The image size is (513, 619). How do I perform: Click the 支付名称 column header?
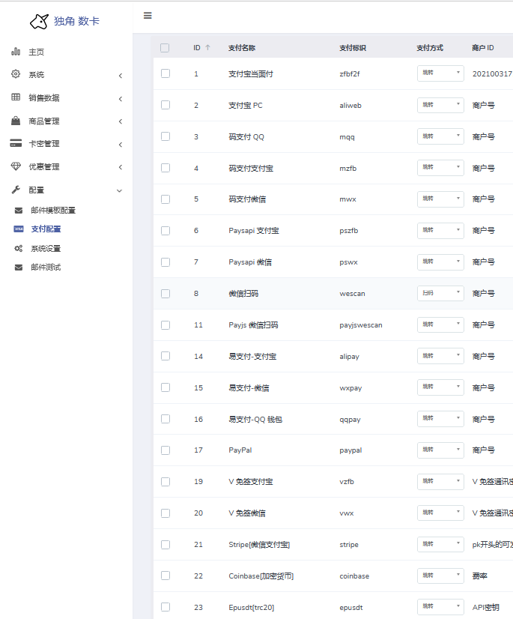[x=242, y=48]
